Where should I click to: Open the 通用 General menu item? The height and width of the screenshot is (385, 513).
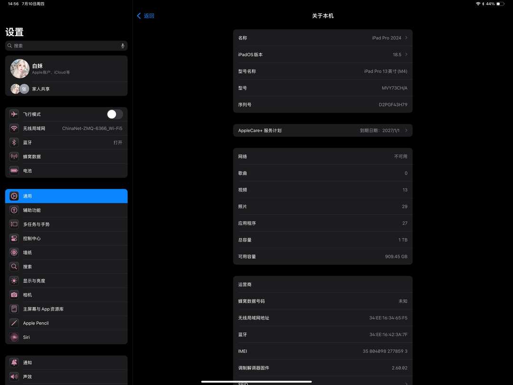(66, 196)
